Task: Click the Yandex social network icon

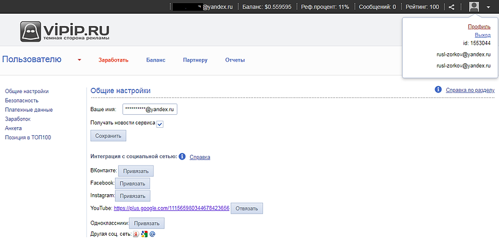Action: pyautogui.click(x=135, y=234)
